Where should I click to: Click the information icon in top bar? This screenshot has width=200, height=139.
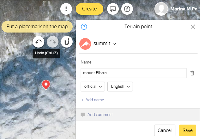tap(127, 9)
